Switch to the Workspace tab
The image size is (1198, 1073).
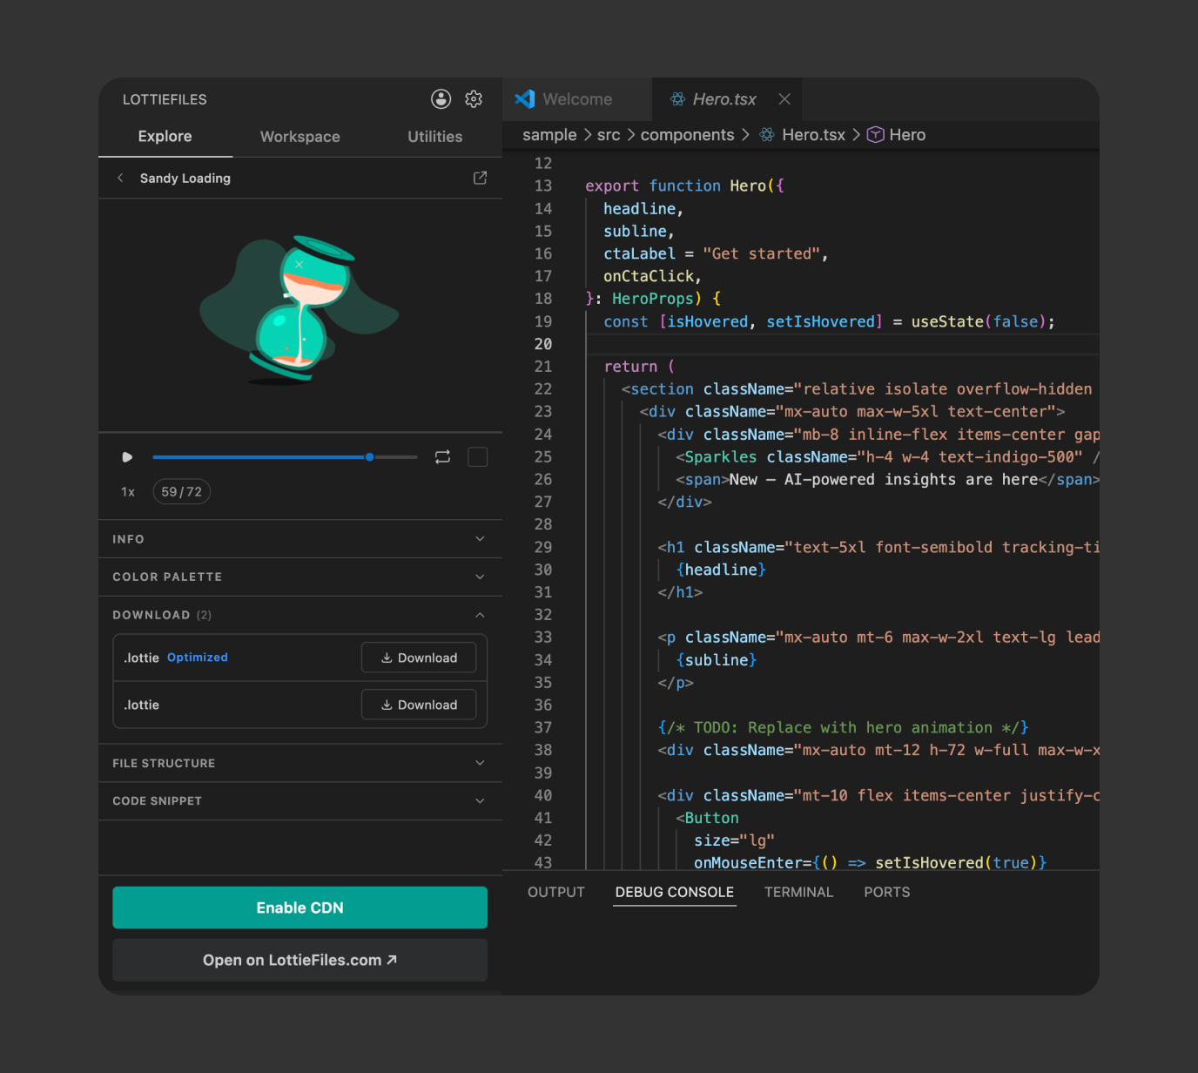(300, 137)
